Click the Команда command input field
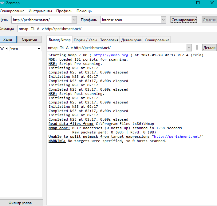The height and width of the screenshot is (206, 217). point(117,29)
